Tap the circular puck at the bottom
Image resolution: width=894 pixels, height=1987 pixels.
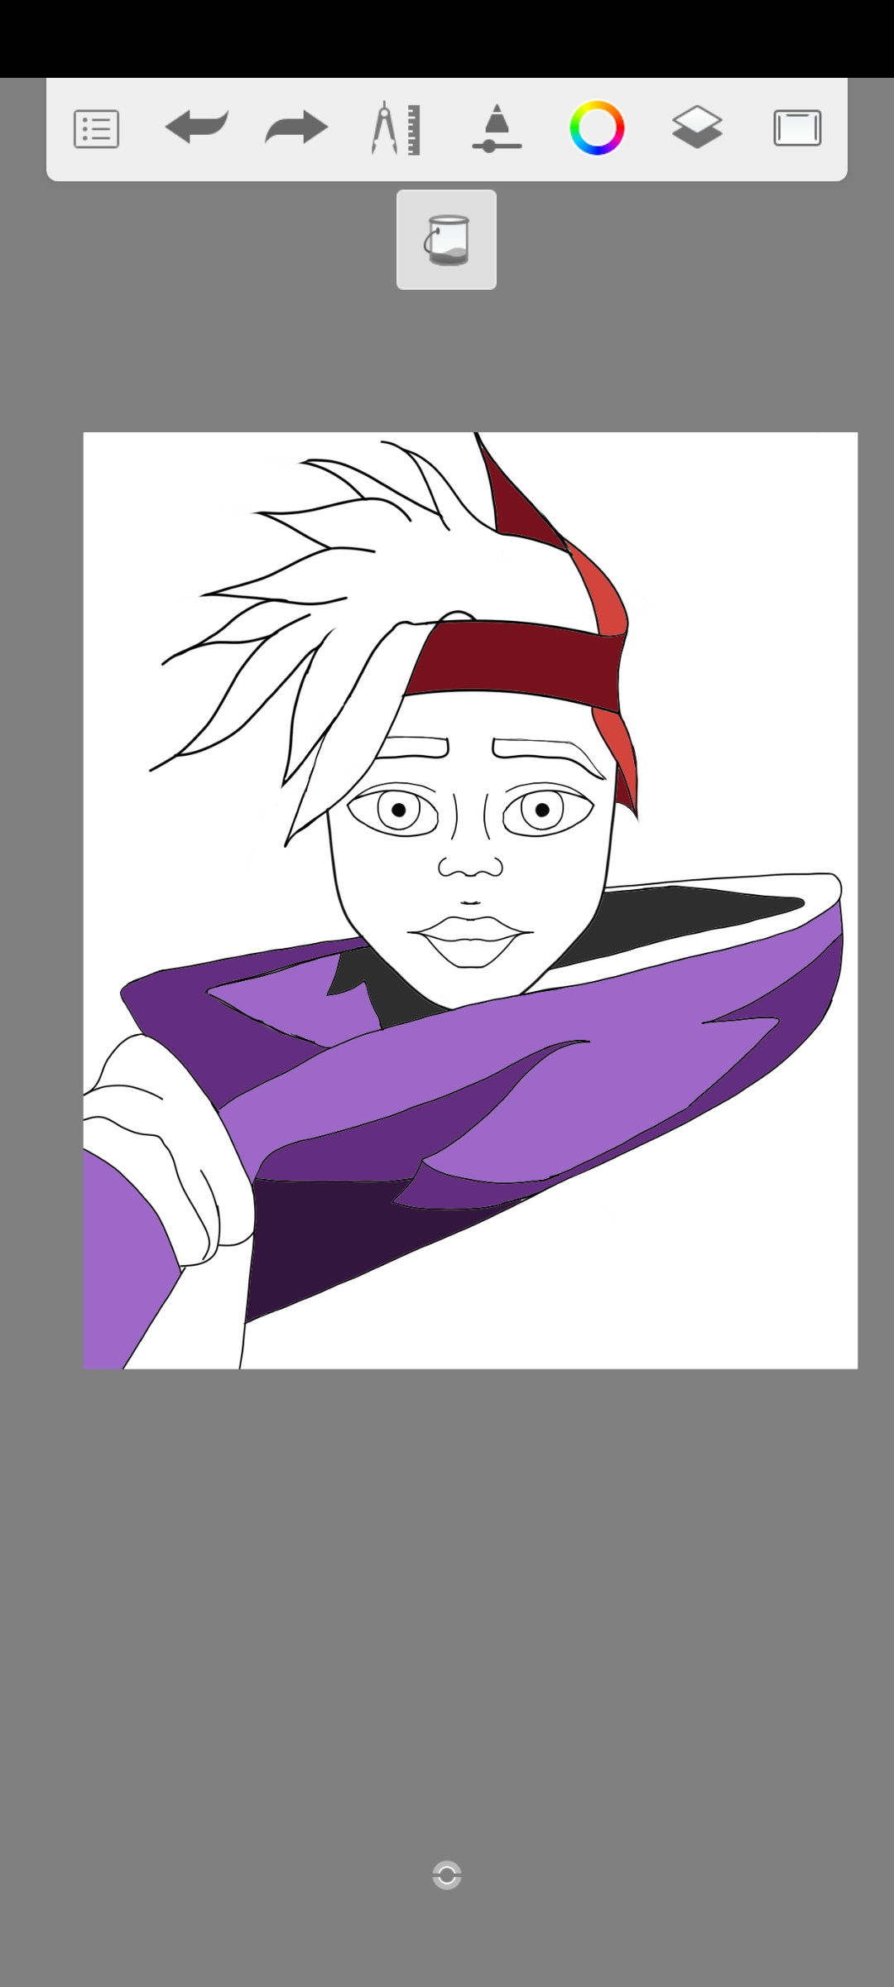447,1875
